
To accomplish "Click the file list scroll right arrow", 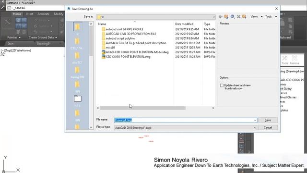I will coord(213,108).
